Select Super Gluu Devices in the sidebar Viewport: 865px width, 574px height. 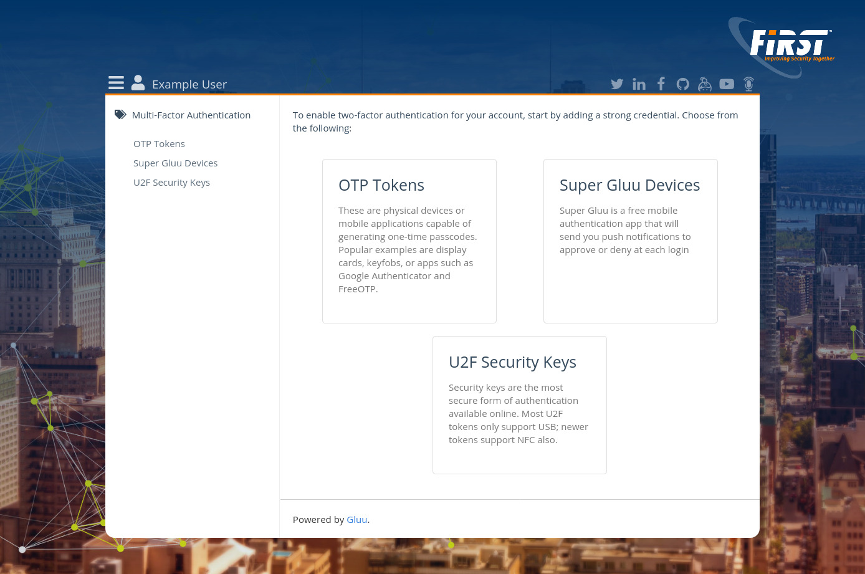pos(175,163)
